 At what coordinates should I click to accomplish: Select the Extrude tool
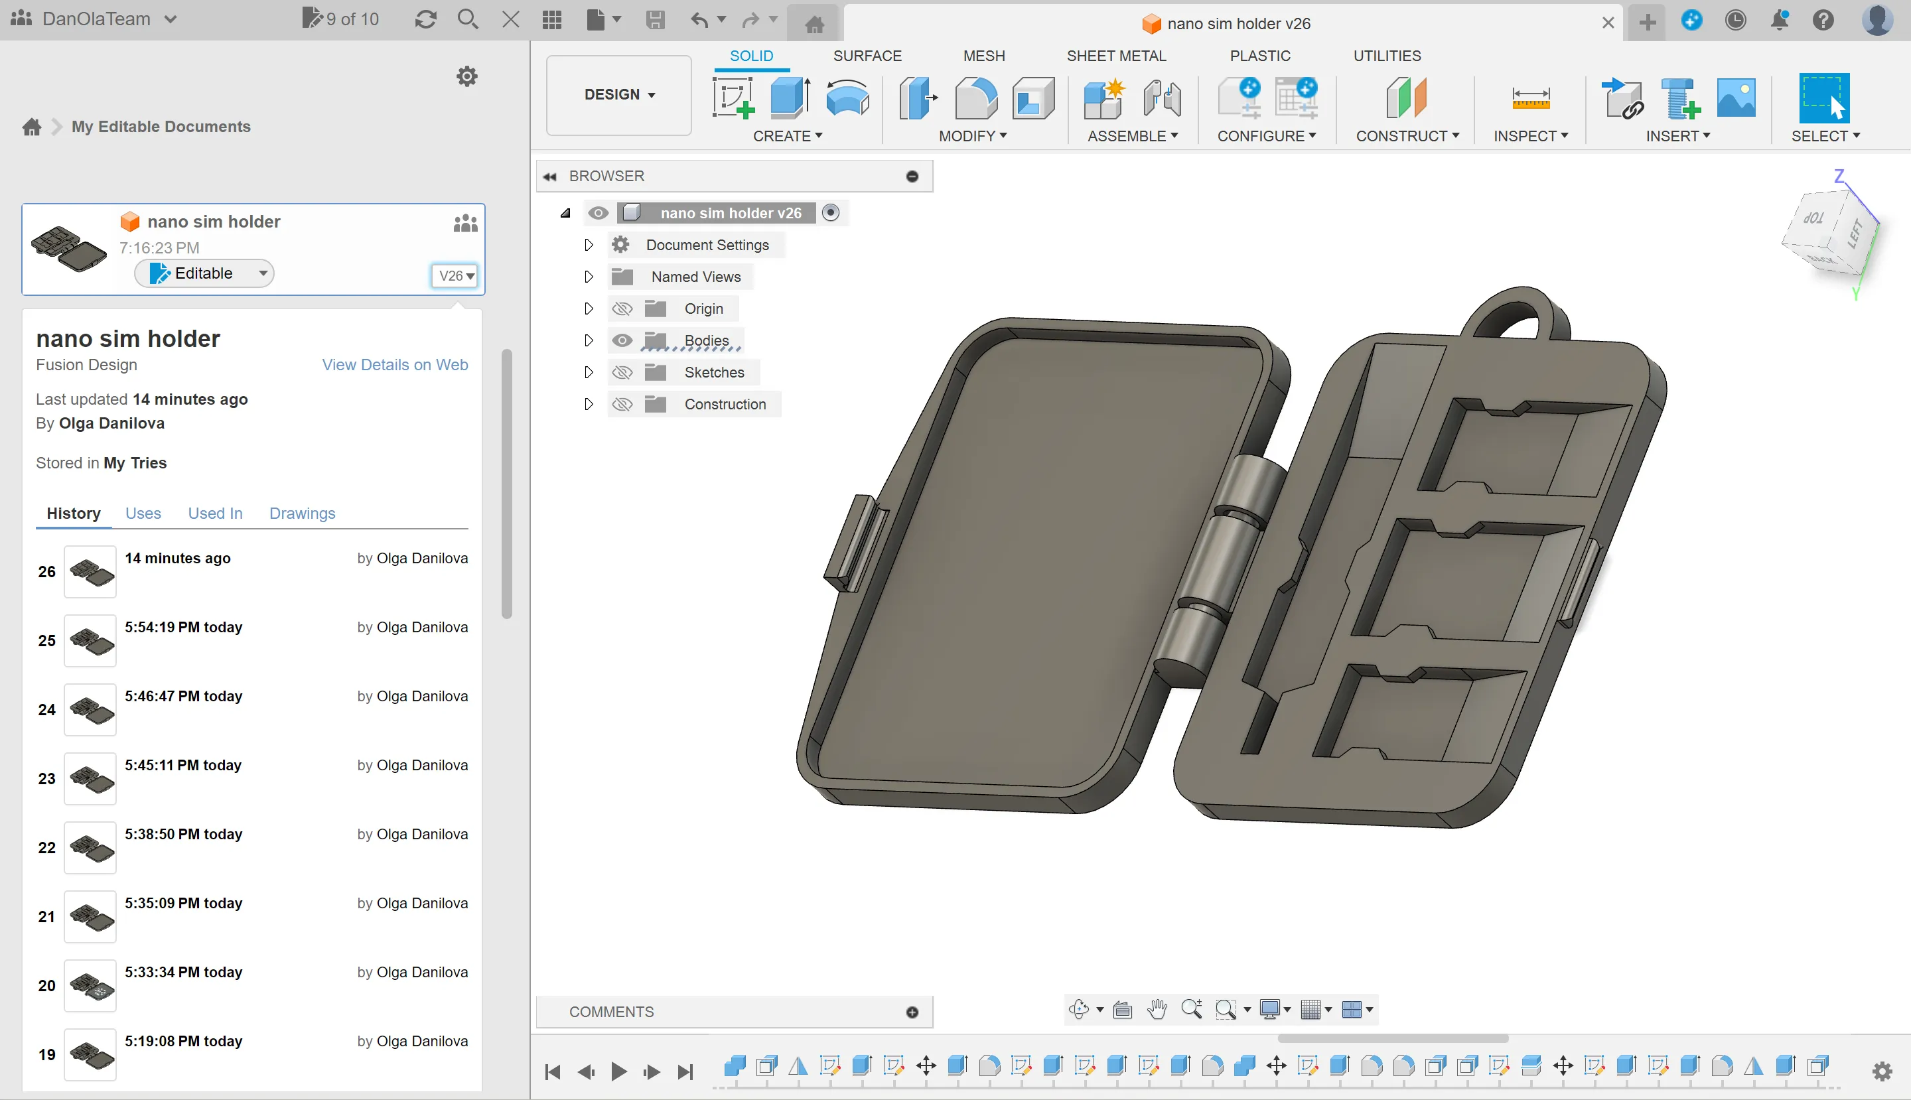(x=790, y=98)
